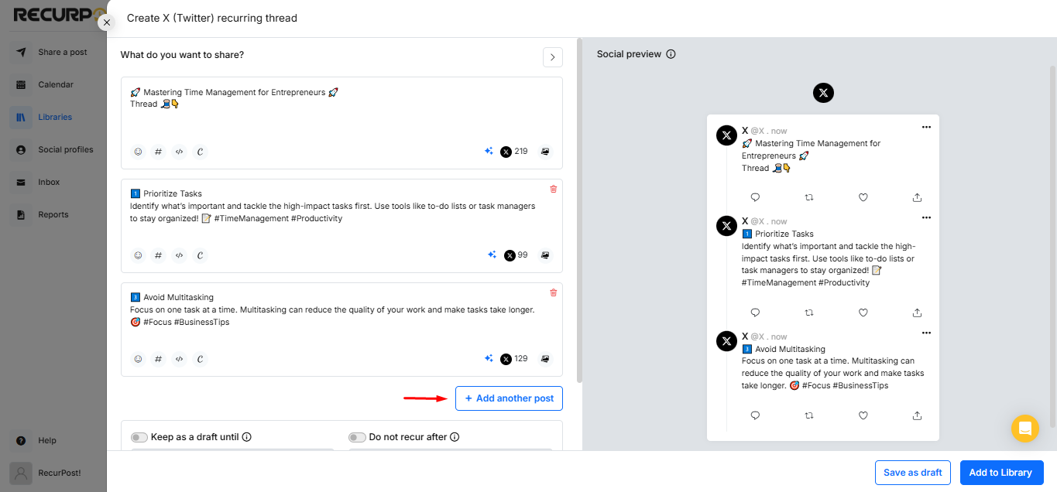The height and width of the screenshot is (492, 1057).
Task: Close the recurring thread dialog
Action: coord(107,22)
